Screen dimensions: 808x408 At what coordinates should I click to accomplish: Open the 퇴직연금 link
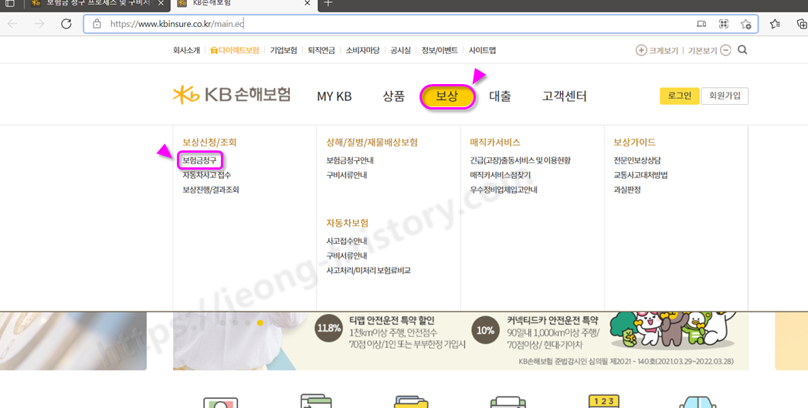coord(321,50)
